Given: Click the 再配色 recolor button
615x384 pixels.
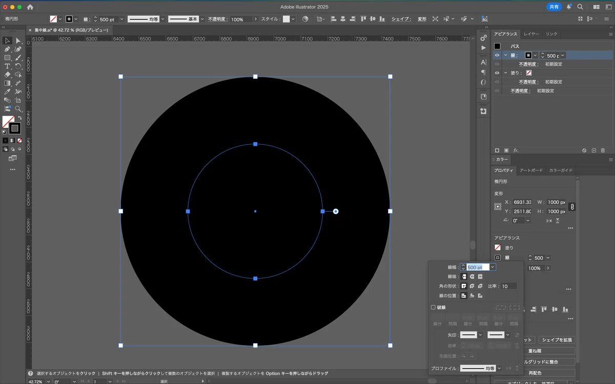Looking at the screenshot, I should point(549,373).
